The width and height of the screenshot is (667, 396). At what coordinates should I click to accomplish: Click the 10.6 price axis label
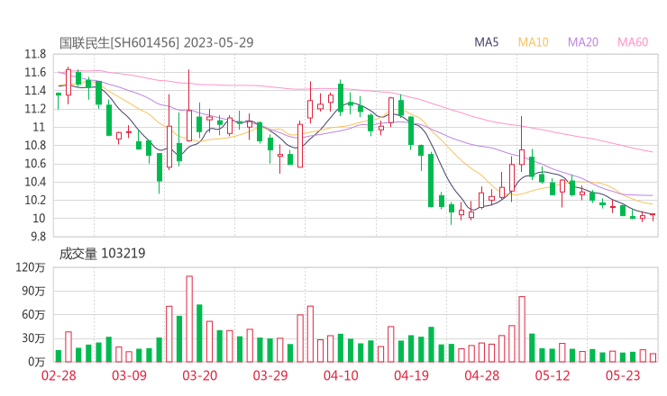coord(35,164)
